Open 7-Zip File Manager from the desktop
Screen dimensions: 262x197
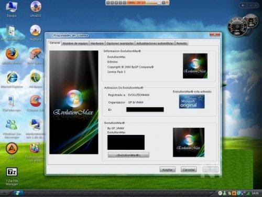(12, 177)
